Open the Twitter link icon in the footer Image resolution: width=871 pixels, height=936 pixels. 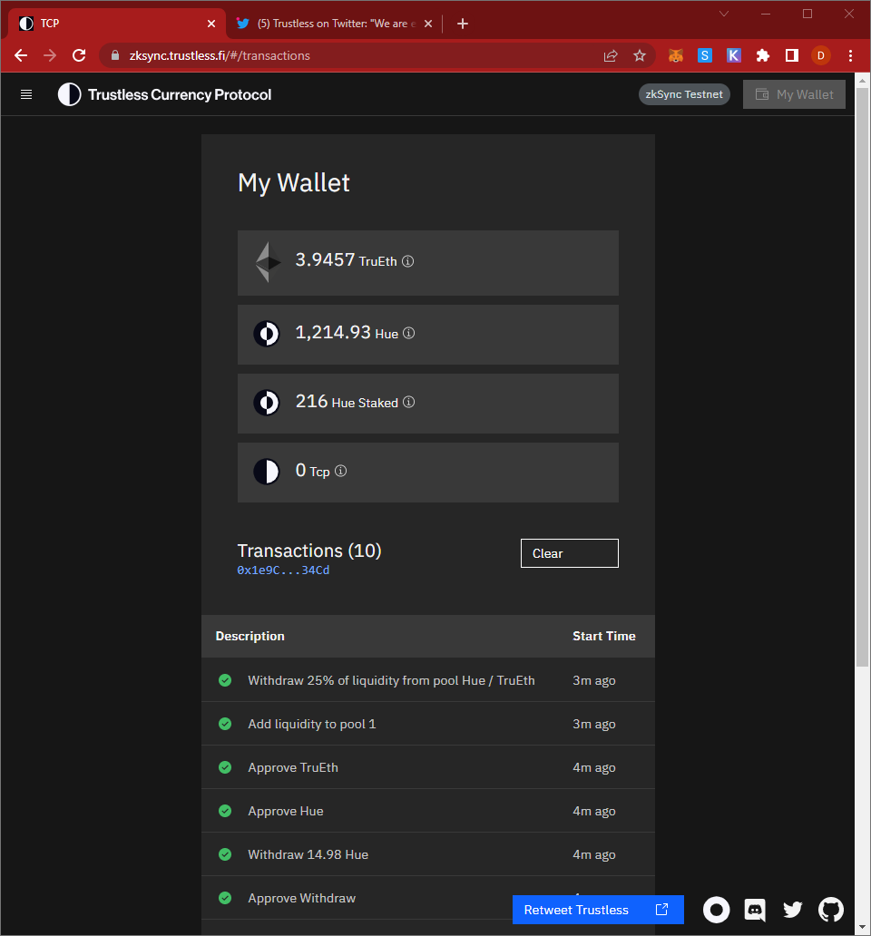tap(793, 910)
